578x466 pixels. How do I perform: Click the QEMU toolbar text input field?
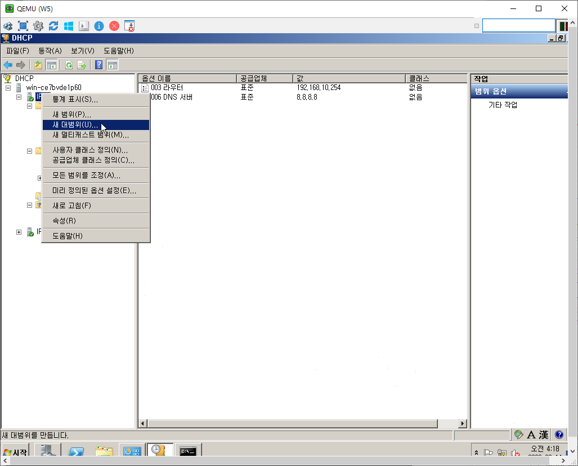click(519, 26)
